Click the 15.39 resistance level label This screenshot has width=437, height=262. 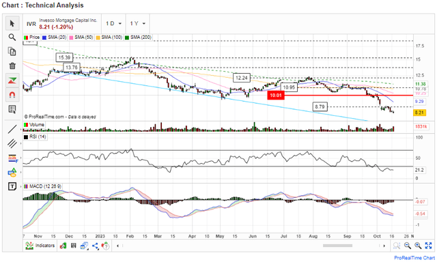point(64,57)
